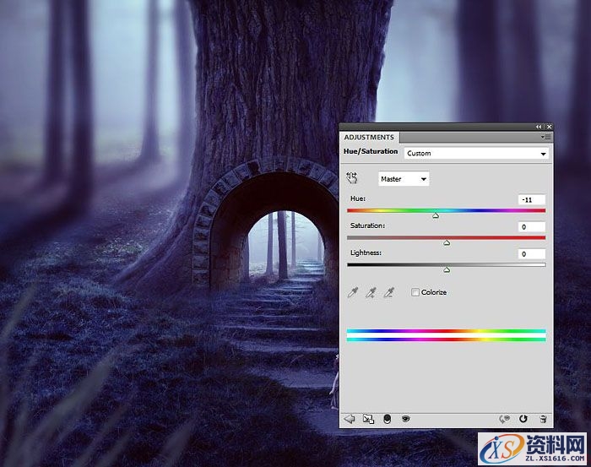Select the Add to Sample eyedropper
This screenshot has width=591, height=467.
point(371,292)
